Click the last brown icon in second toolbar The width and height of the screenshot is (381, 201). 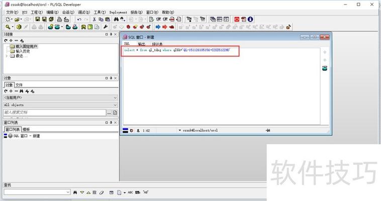point(289,27)
